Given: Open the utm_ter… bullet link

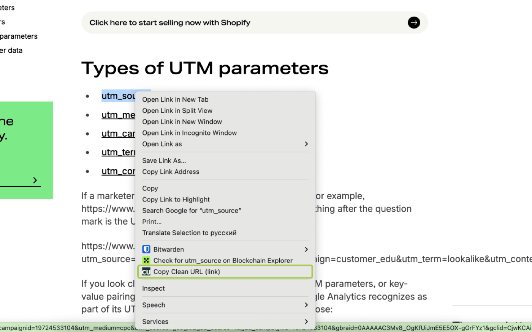Looking at the screenshot, I should tap(118, 153).
